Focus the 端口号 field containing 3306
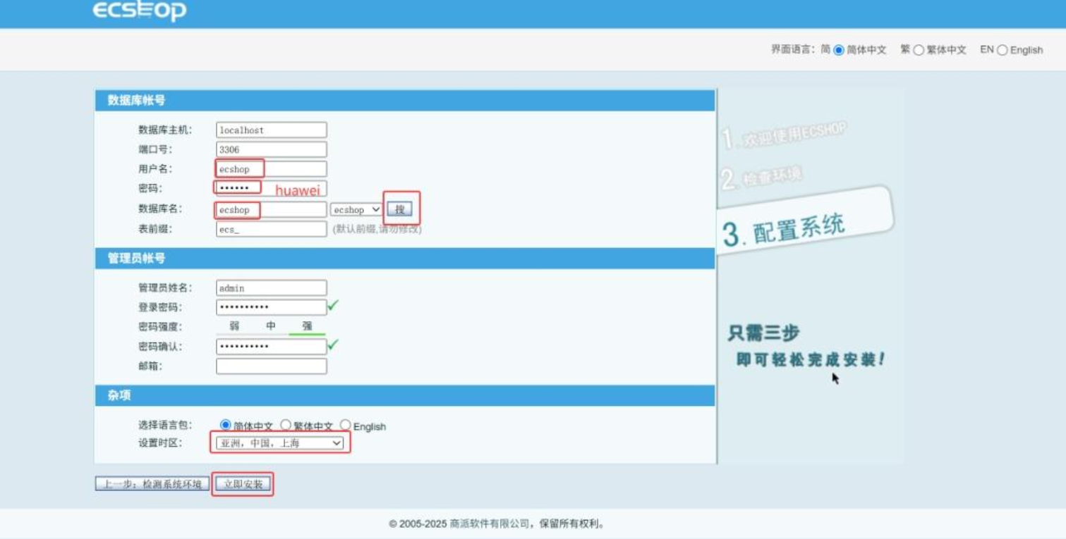Screen dimensions: 1066x539 point(272,149)
